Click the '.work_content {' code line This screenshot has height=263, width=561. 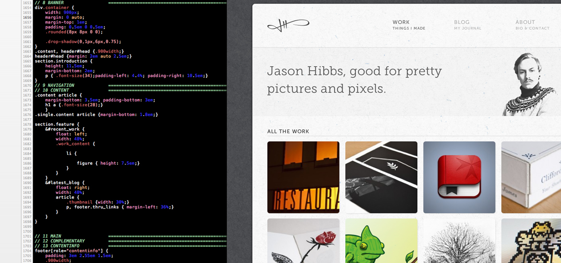coord(75,144)
